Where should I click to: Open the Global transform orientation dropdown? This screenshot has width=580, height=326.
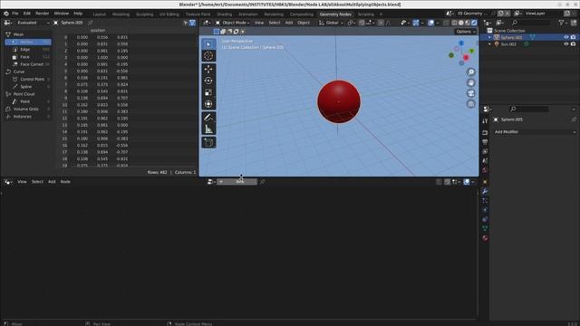[x=331, y=23]
